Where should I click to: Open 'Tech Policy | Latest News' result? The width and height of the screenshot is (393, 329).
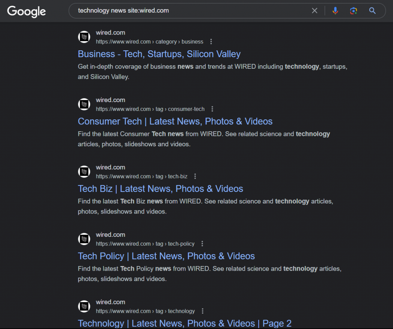166,256
